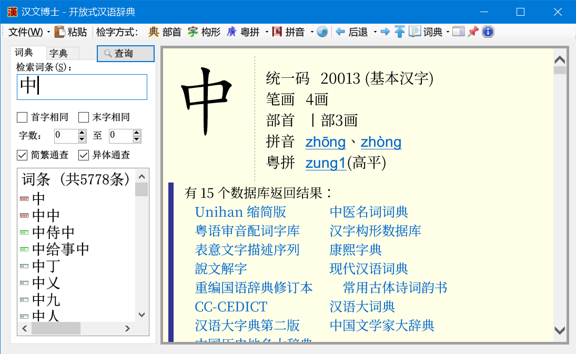Select the 拼音 Pinyin lookup icon
Screen dimensions: 576x354
277,32
